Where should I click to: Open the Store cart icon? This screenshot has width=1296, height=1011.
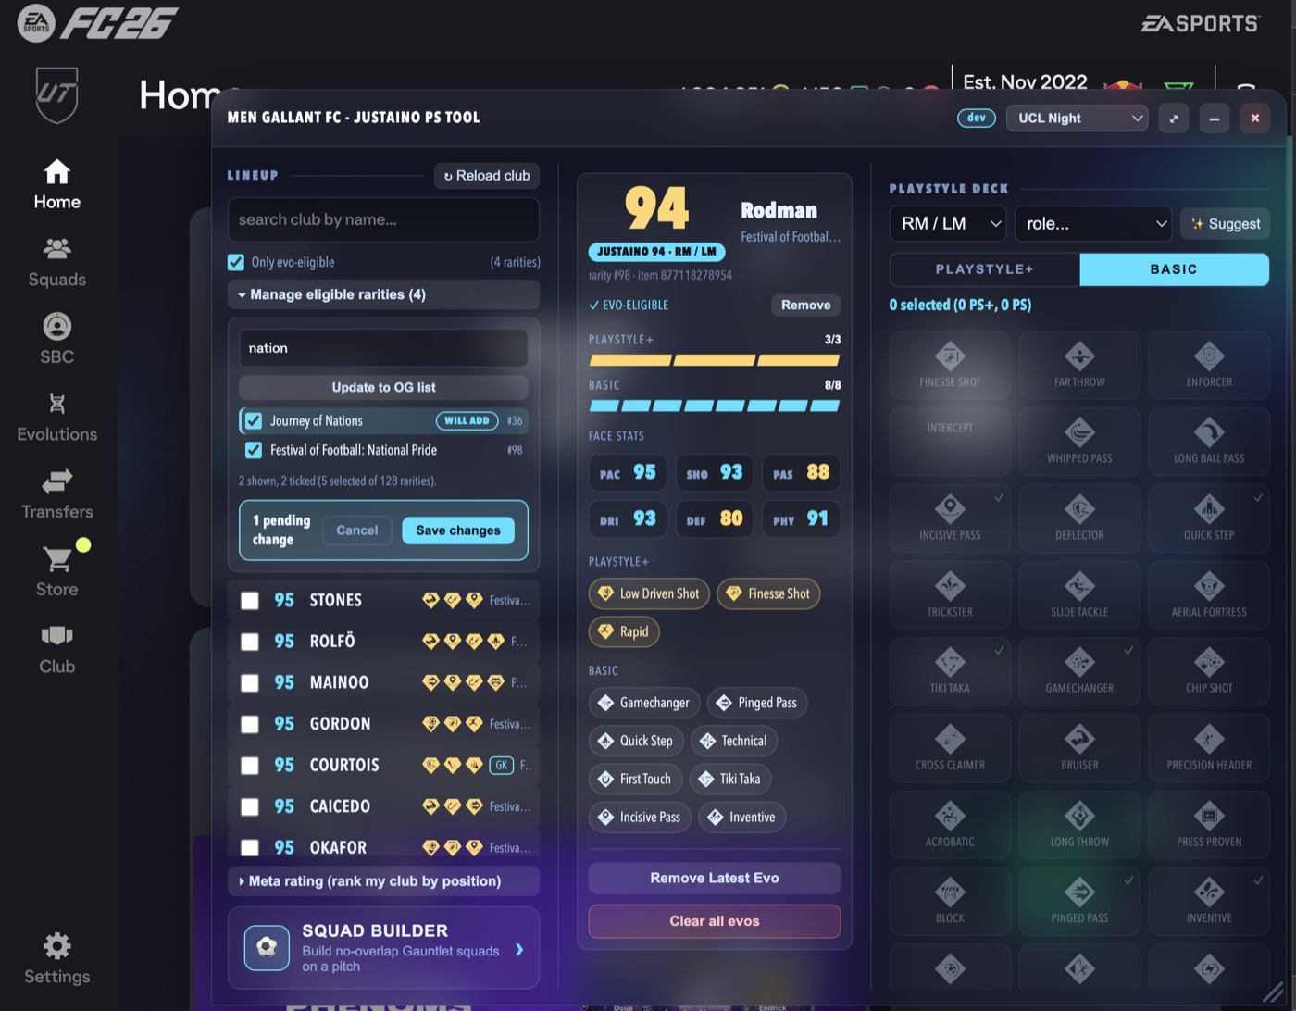(x=56, y=558)
